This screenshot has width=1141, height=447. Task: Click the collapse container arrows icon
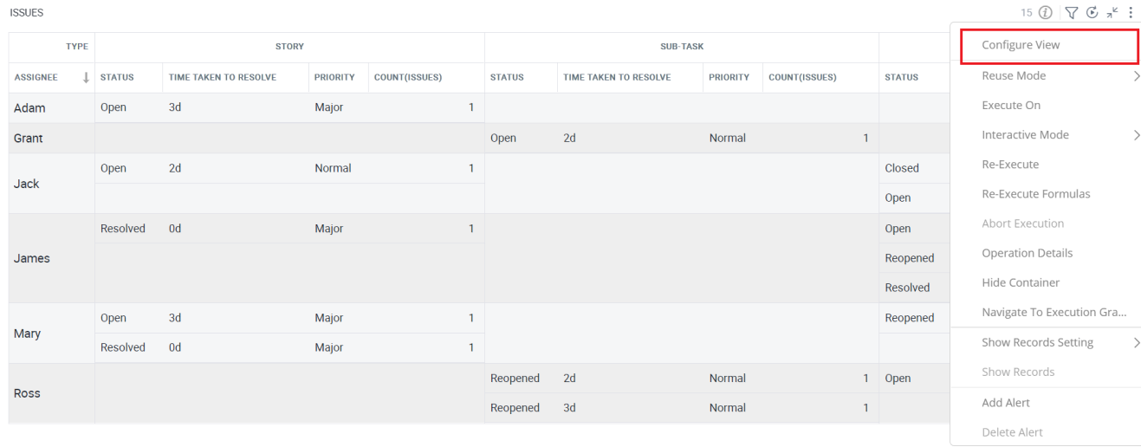pos(1112,13)
